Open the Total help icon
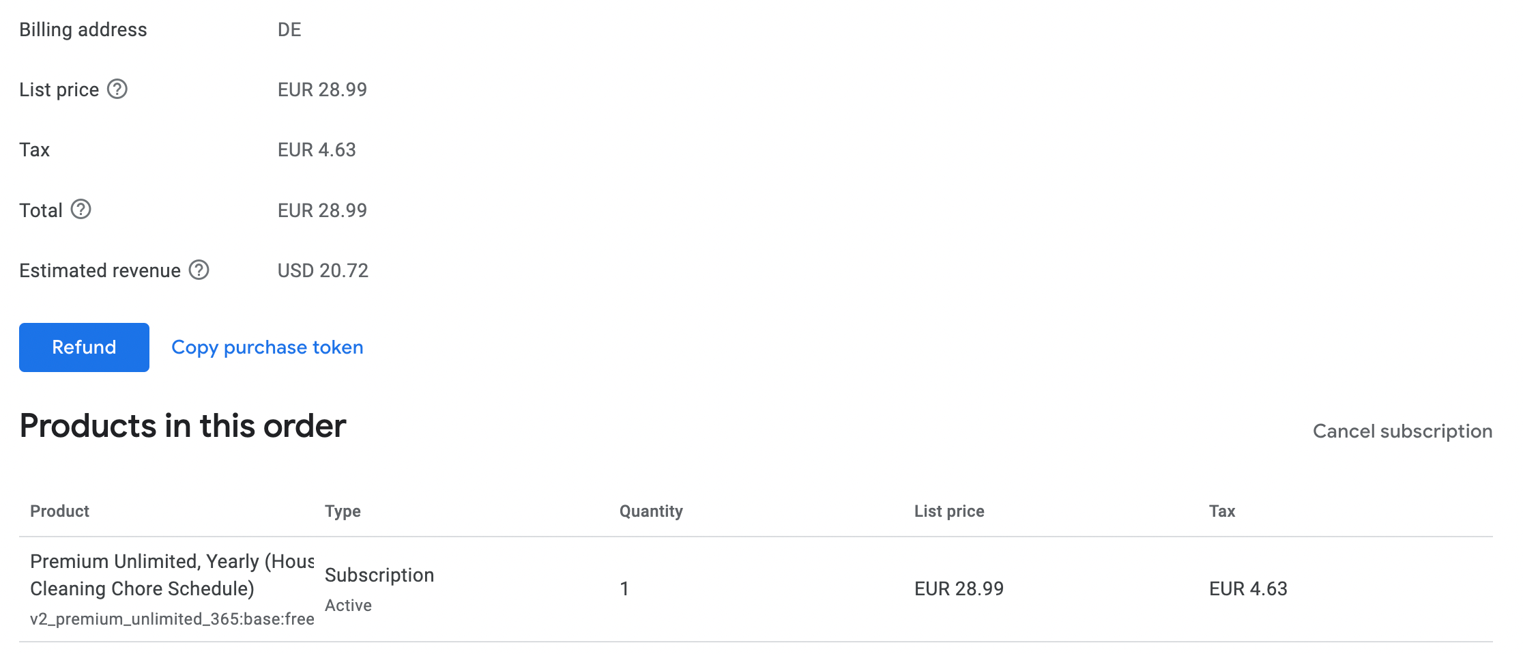The width and height of the screenshot is (1523, 654). 81,210
